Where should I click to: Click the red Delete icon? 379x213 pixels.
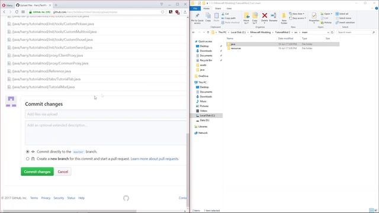point(265,17)
